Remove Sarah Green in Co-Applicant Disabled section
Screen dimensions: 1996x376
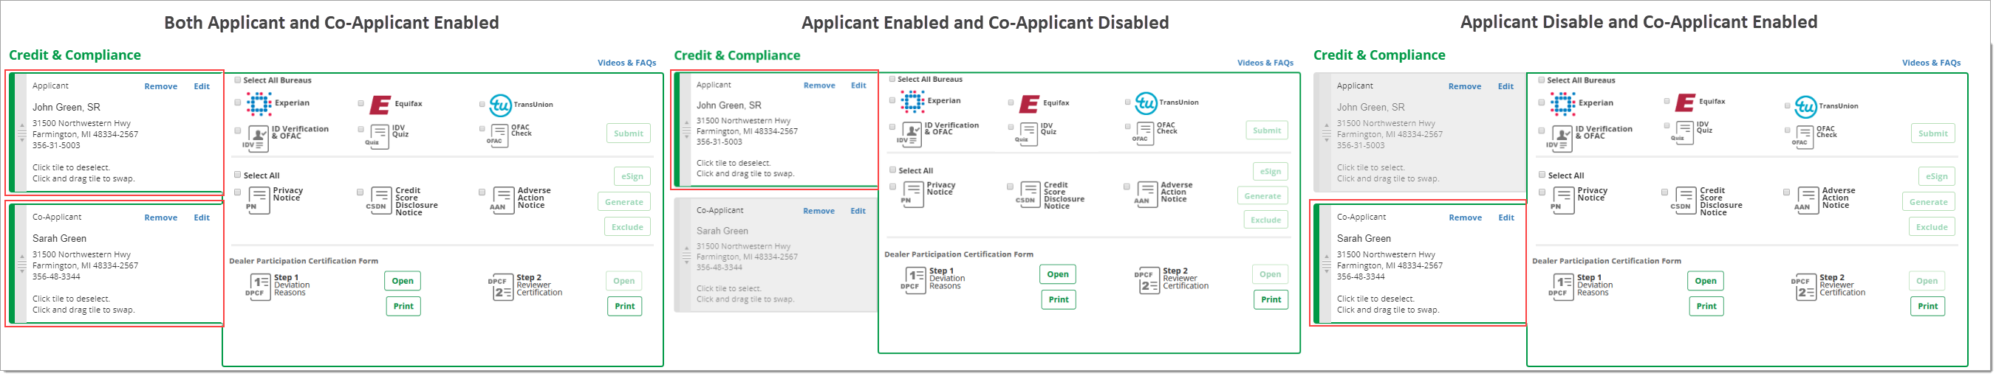tap(819, 211)
